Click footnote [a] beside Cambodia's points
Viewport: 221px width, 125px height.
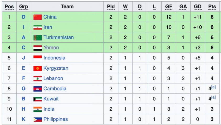click(213, 87)
